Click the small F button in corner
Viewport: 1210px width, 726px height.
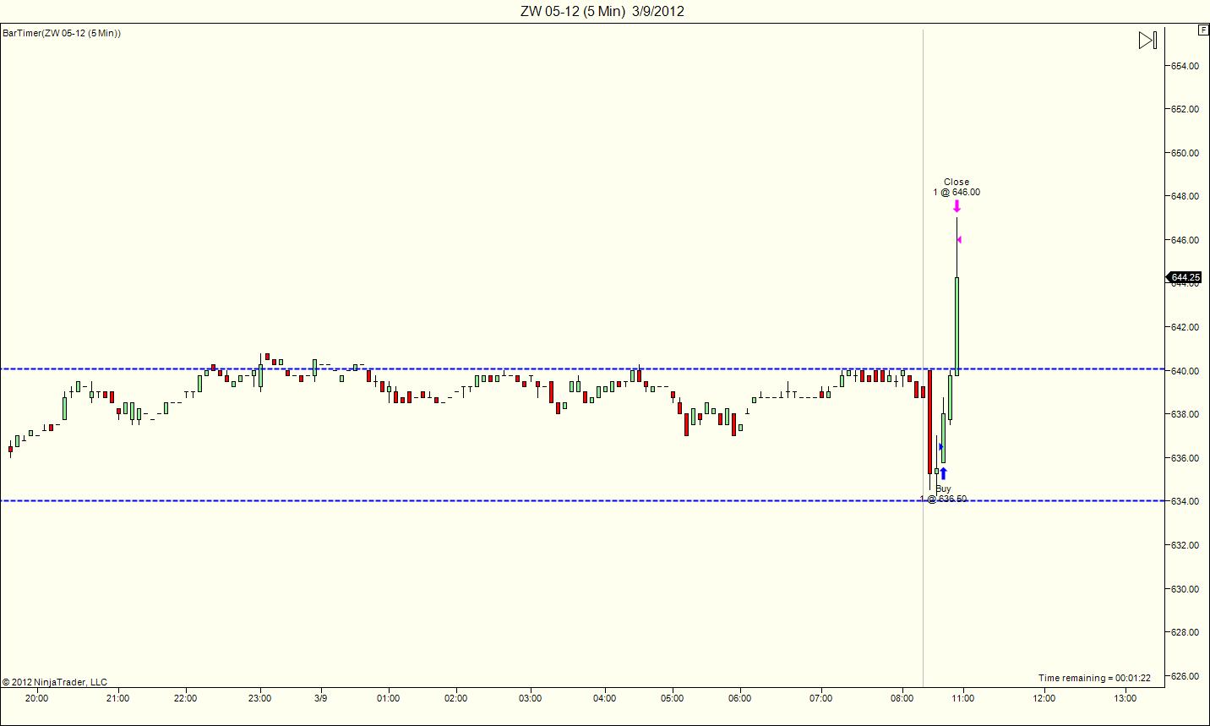point(1203,30)
